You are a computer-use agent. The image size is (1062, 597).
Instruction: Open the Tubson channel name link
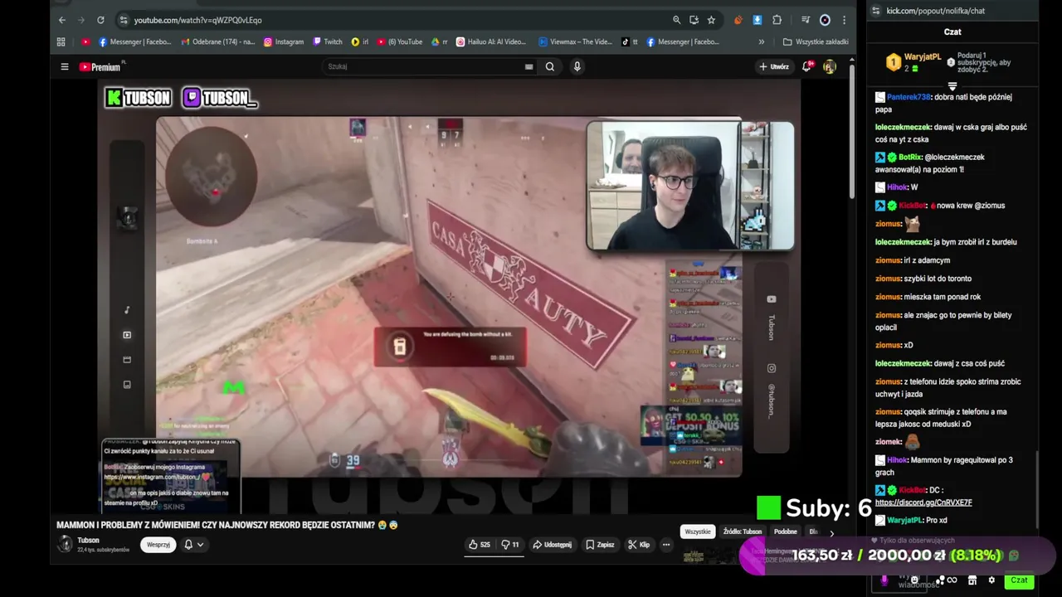(88, 540)
